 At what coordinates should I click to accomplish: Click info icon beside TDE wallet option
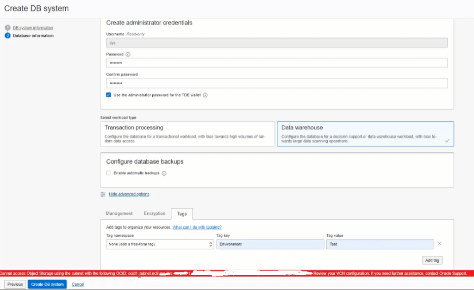[205, 95]
